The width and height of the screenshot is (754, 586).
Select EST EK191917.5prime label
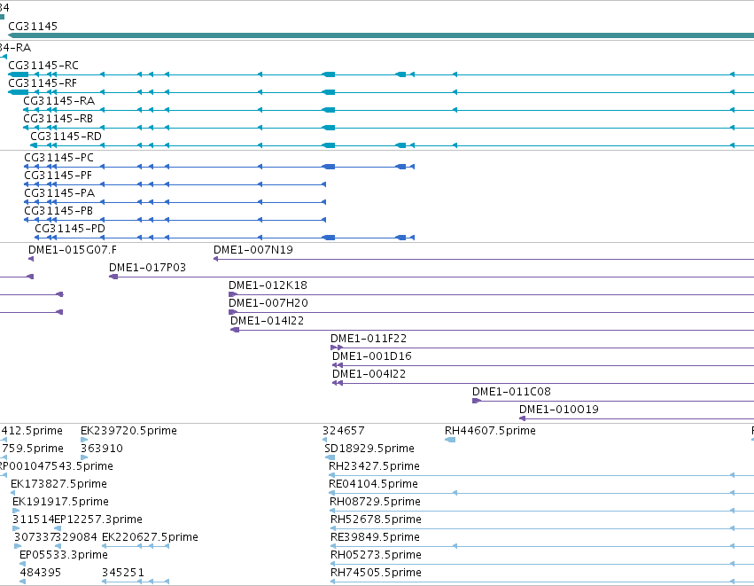[x=60, y=503]
